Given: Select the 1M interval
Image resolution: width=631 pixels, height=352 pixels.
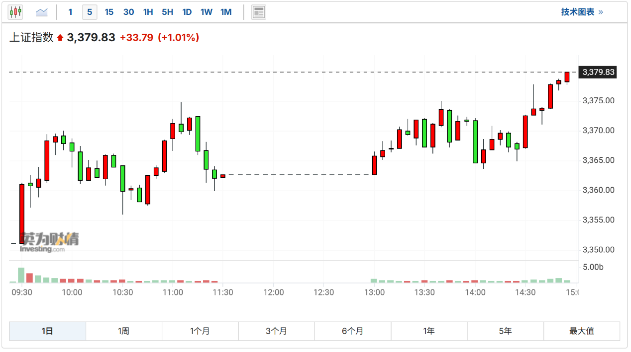Looking at the screenshot, I should [x=226, y=12].
